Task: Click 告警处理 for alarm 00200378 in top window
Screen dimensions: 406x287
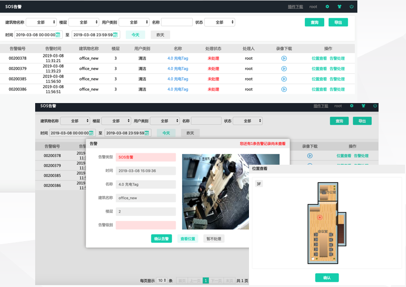Action: point(337,58)
